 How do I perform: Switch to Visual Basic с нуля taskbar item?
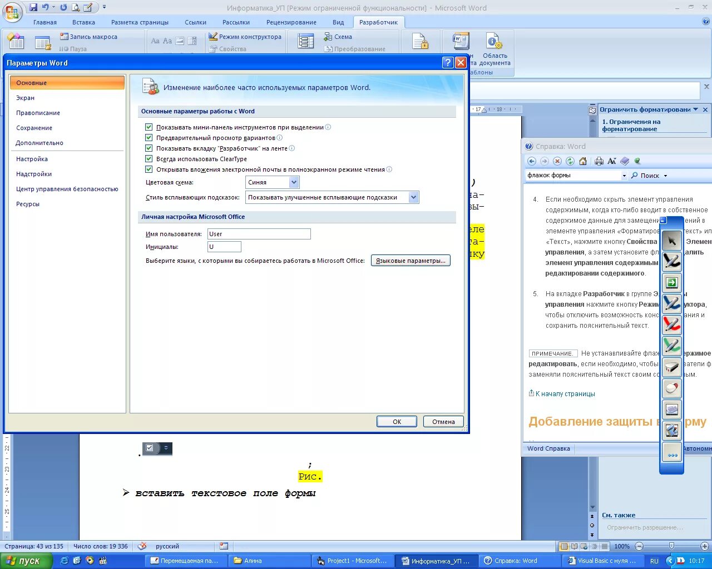603,561
